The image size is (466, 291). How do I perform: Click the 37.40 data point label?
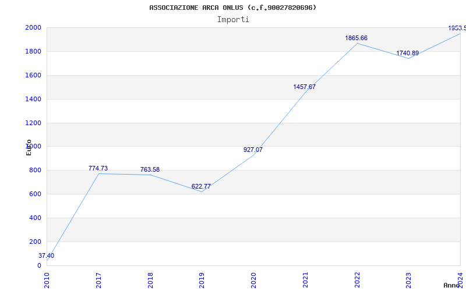point(47,255)
